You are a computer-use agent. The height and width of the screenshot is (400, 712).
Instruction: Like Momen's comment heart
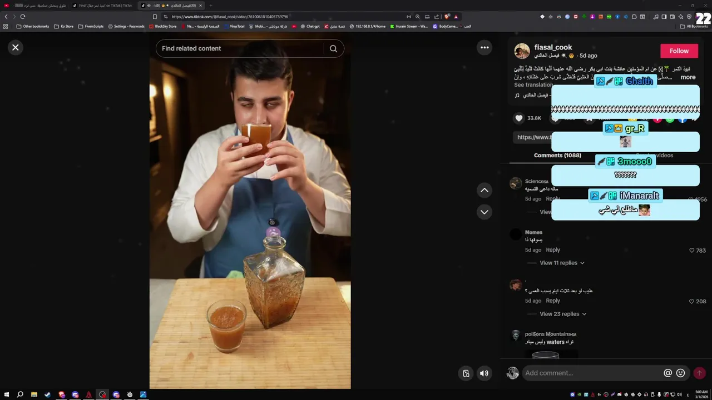[x=692, y=251]
